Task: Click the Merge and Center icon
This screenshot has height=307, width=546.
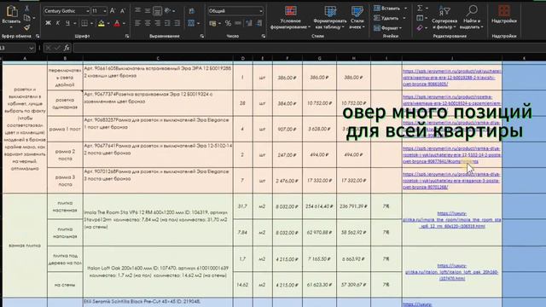Action: point(191,23)
